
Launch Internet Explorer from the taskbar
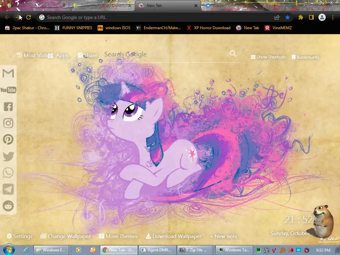tap(27, 250)
